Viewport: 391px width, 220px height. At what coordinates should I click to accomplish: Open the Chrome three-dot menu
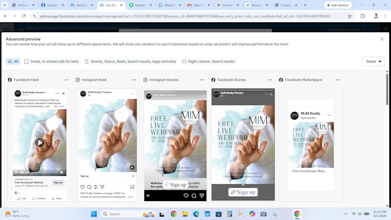pos(385,16)
